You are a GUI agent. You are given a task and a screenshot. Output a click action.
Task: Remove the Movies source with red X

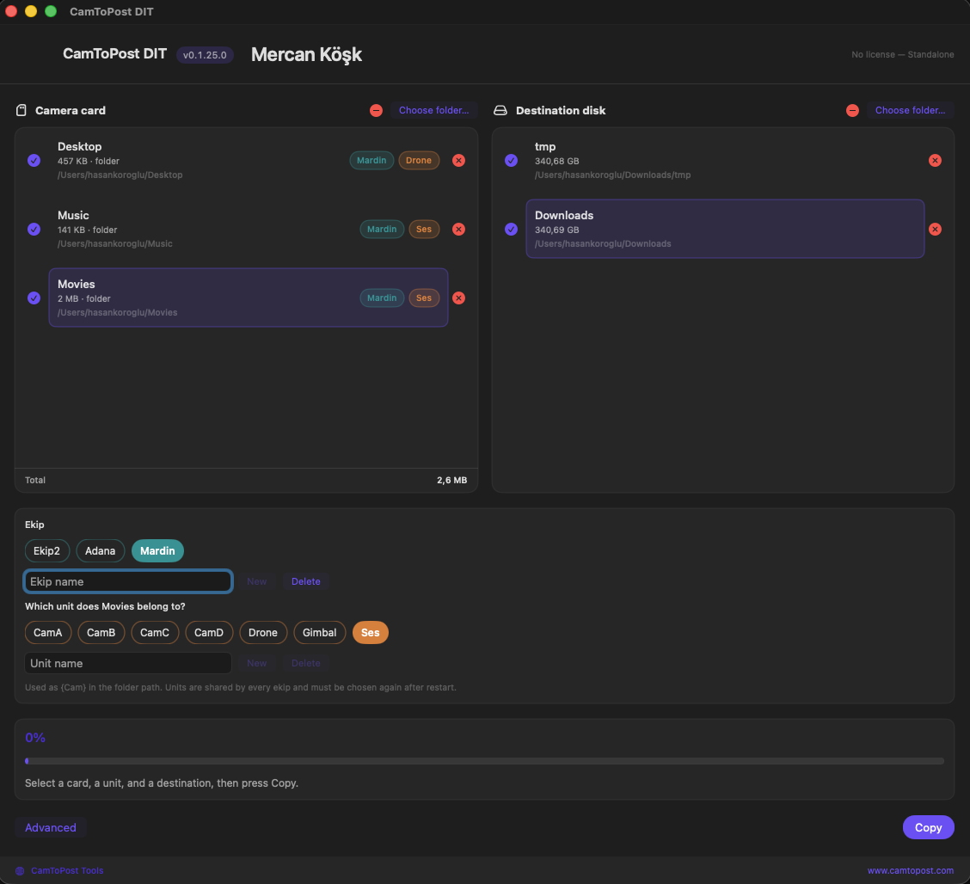pyautogui.click(x=458, y=298)
